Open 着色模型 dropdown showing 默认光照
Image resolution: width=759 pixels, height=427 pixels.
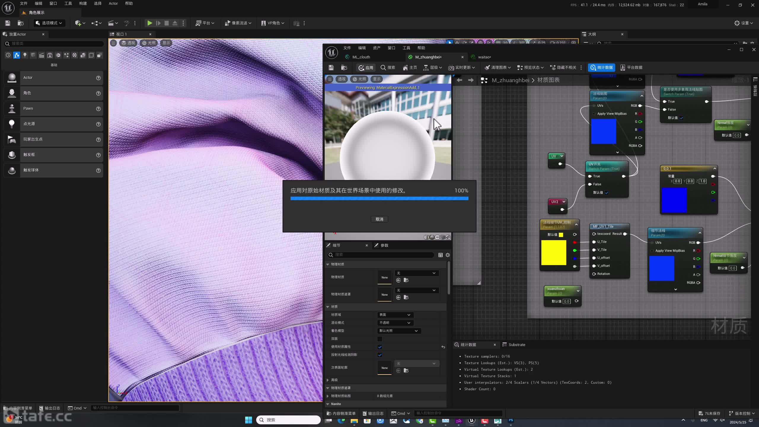pos(399,331)
